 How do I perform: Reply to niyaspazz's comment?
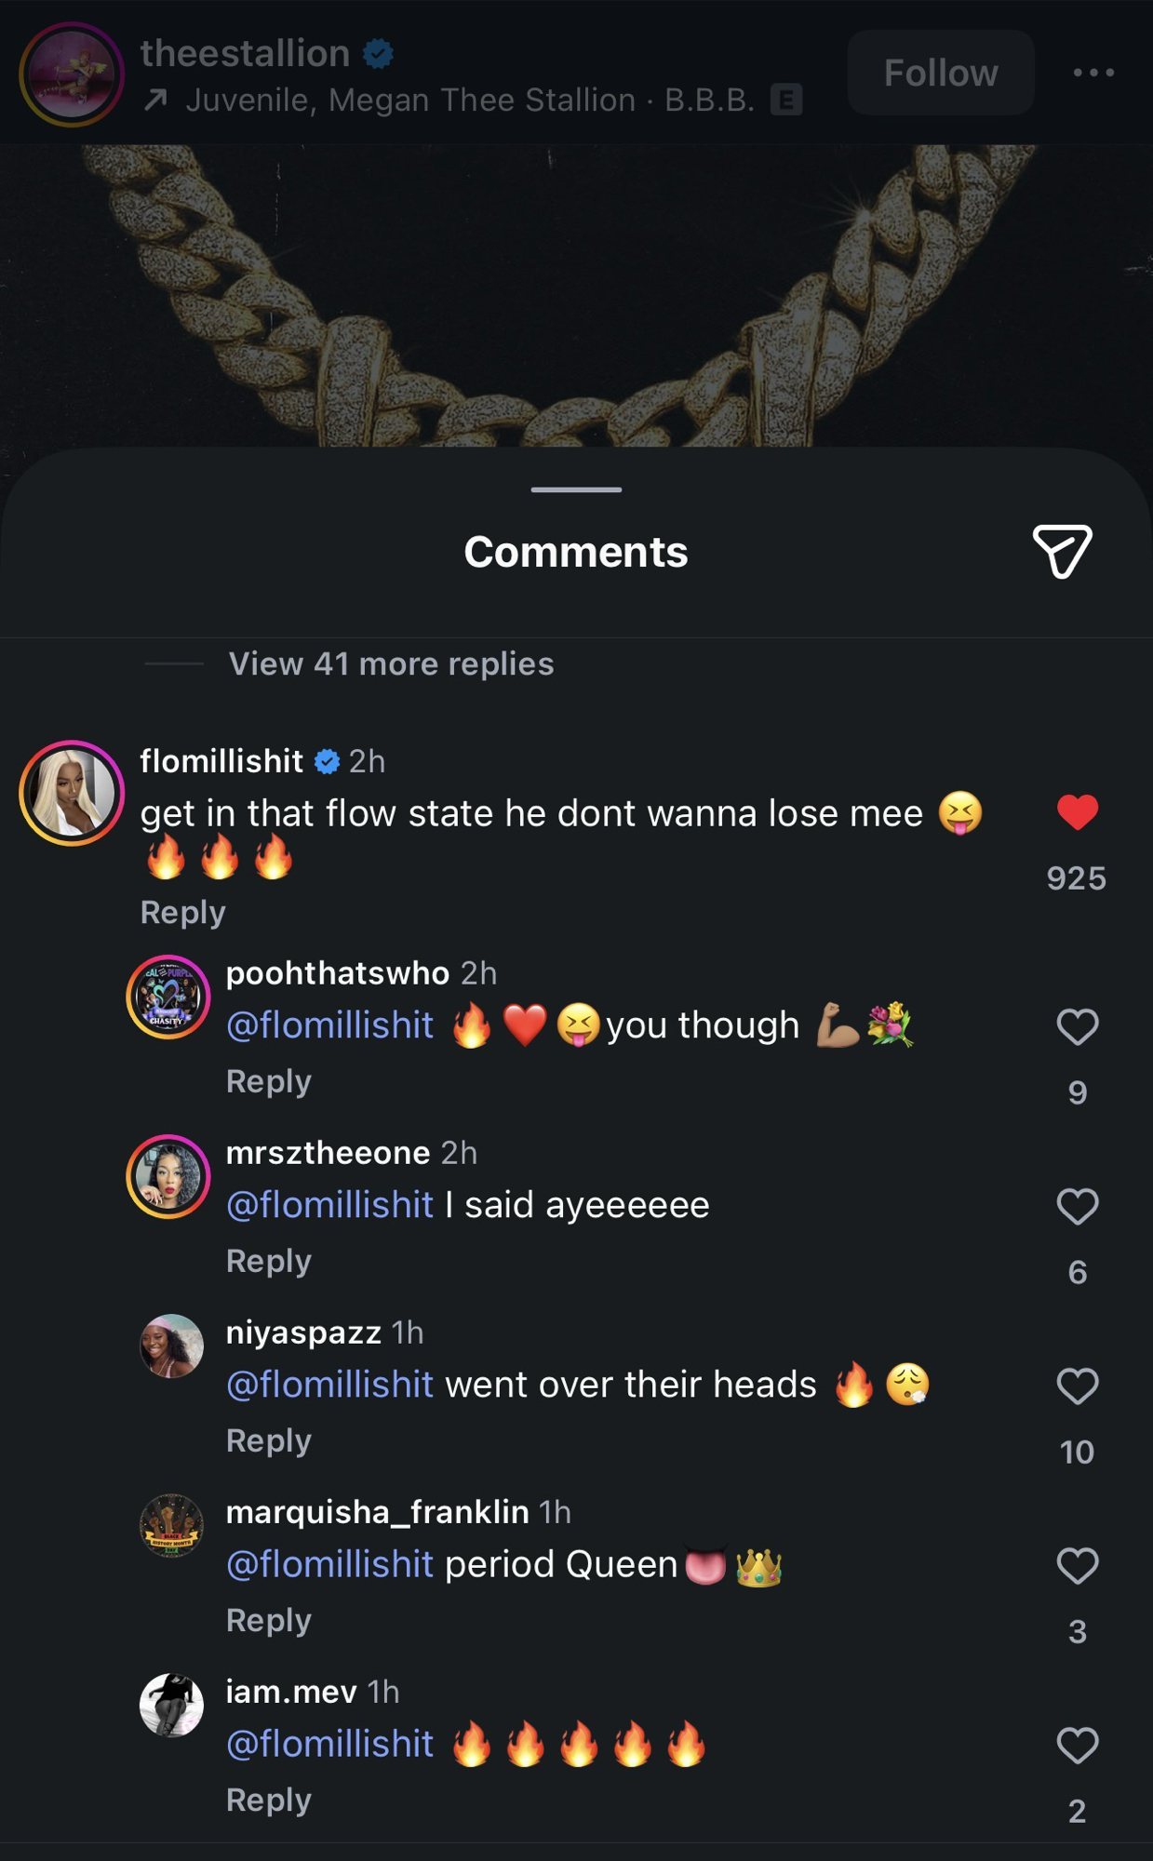click(268, 1440)
